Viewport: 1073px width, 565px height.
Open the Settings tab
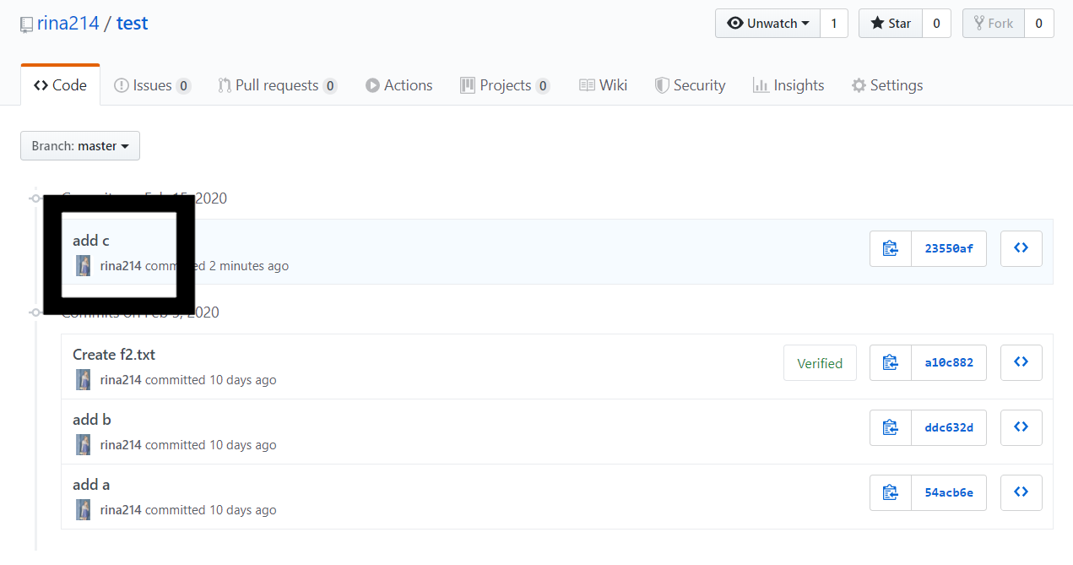tap(887, 85)
